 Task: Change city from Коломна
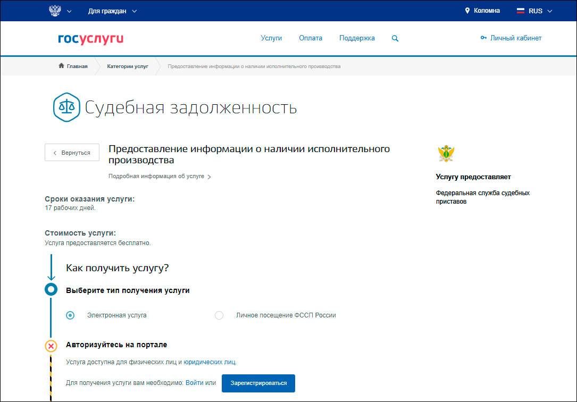487,11
